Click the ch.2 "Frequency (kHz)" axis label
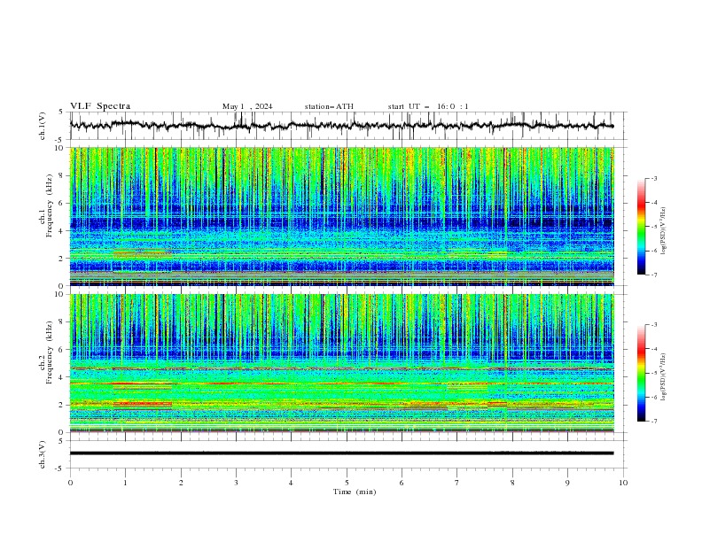The width and height of the screenshot is (702, 542). coord(50,352)
